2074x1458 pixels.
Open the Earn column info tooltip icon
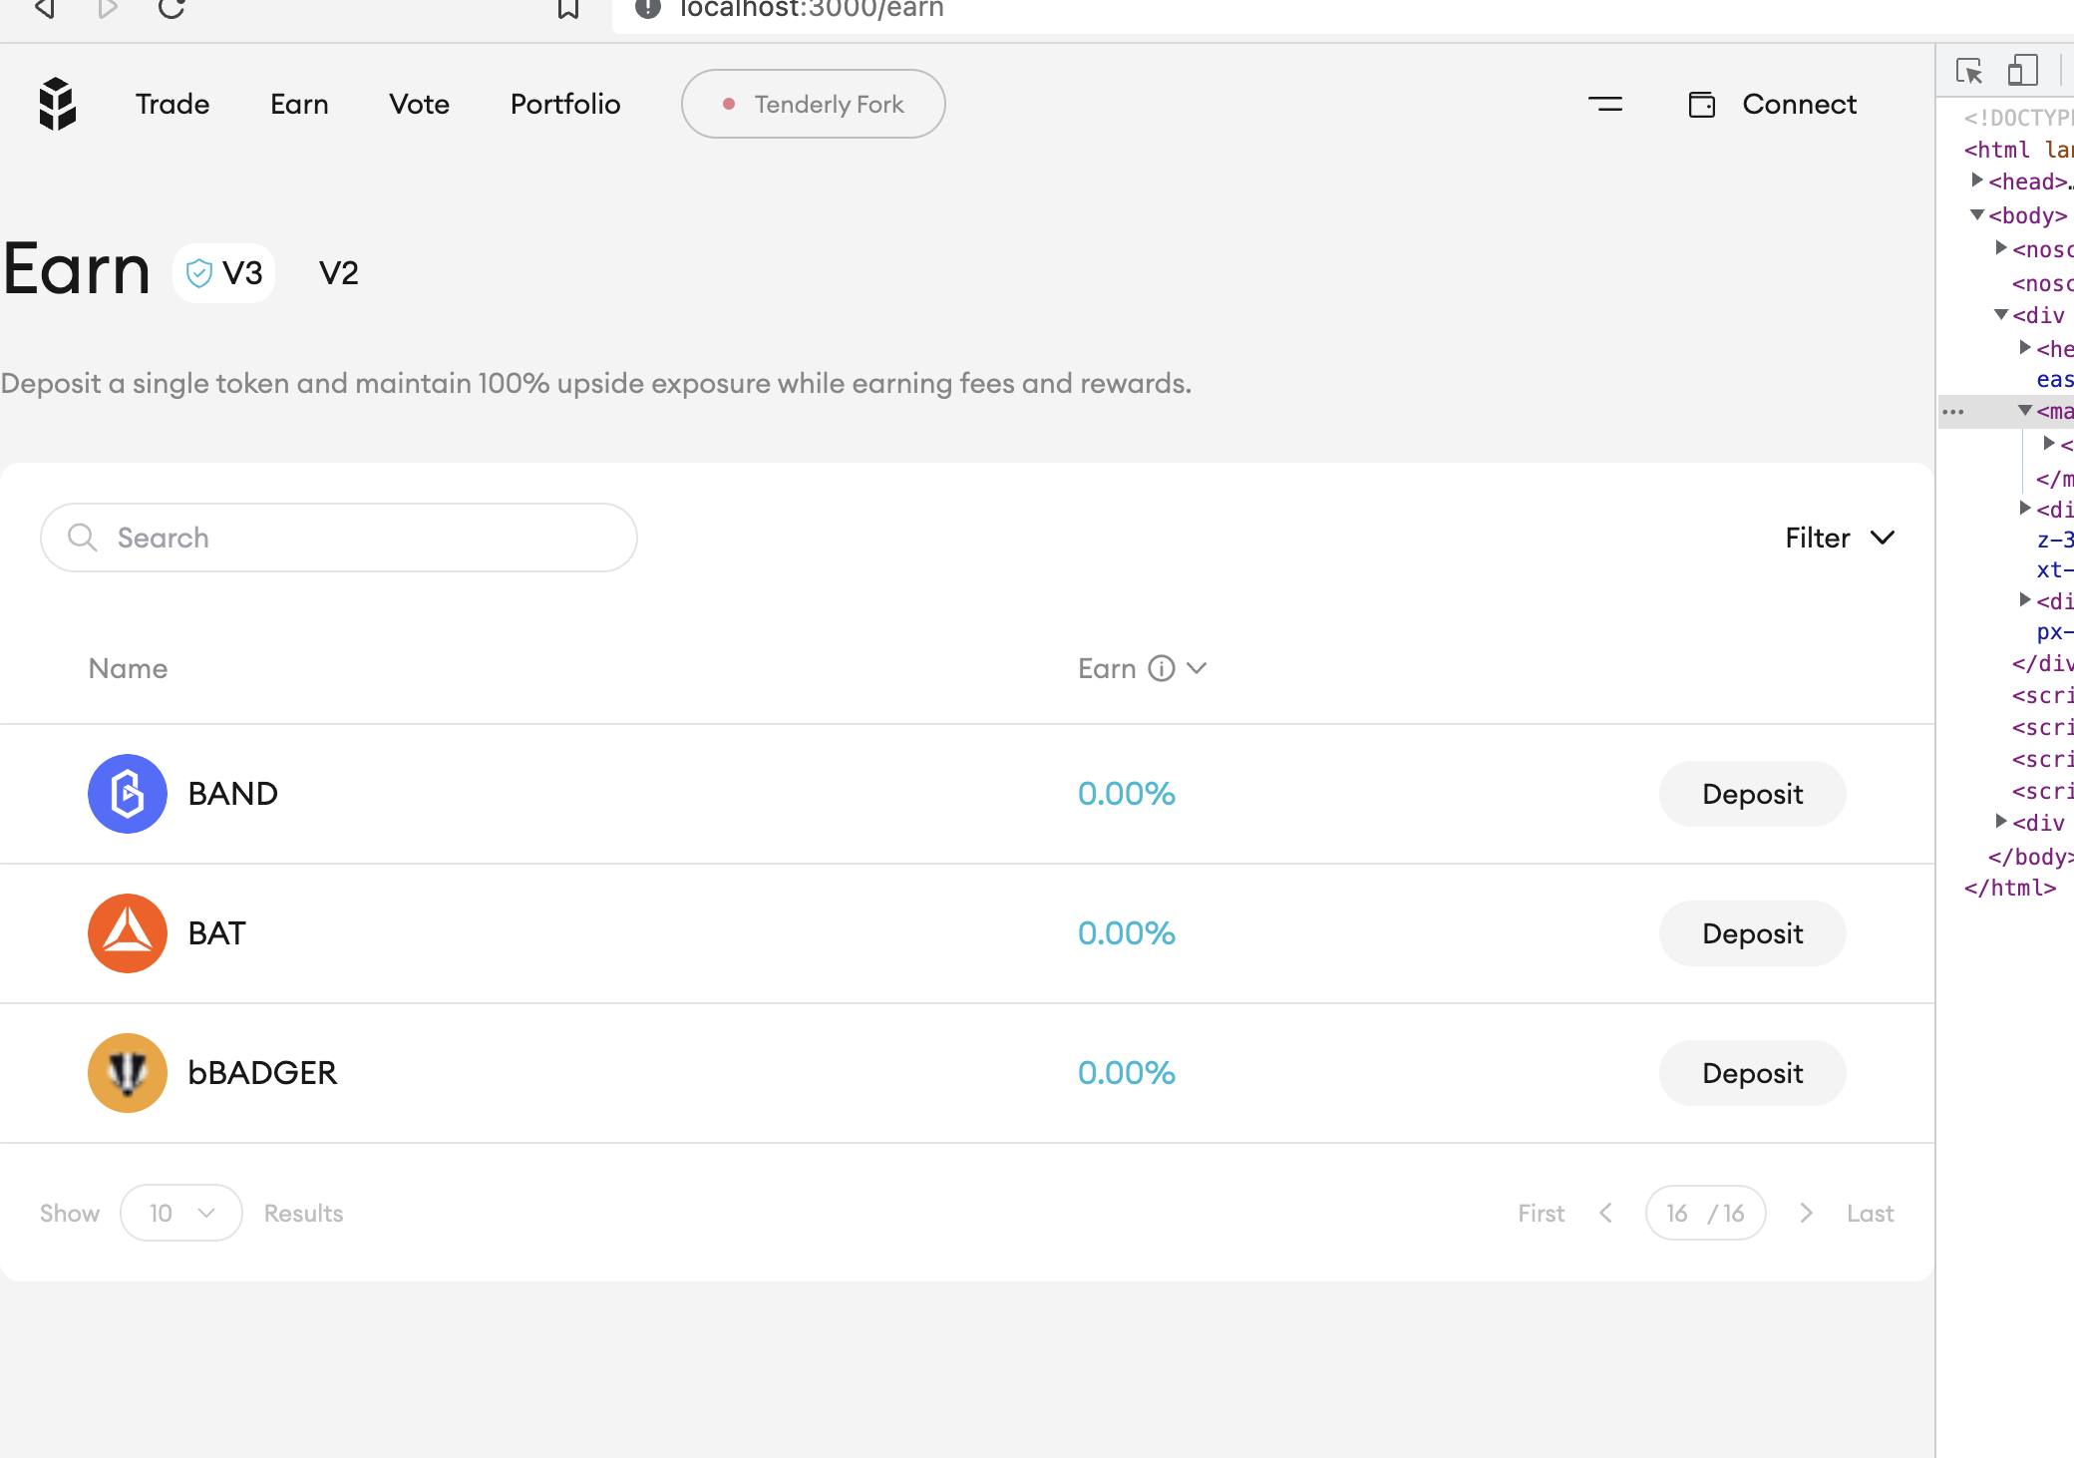click(1160, 668)
